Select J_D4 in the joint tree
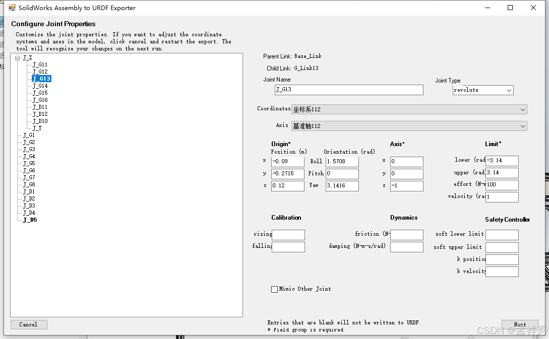Viewport: 549px width, 339px height. (29, 213)
